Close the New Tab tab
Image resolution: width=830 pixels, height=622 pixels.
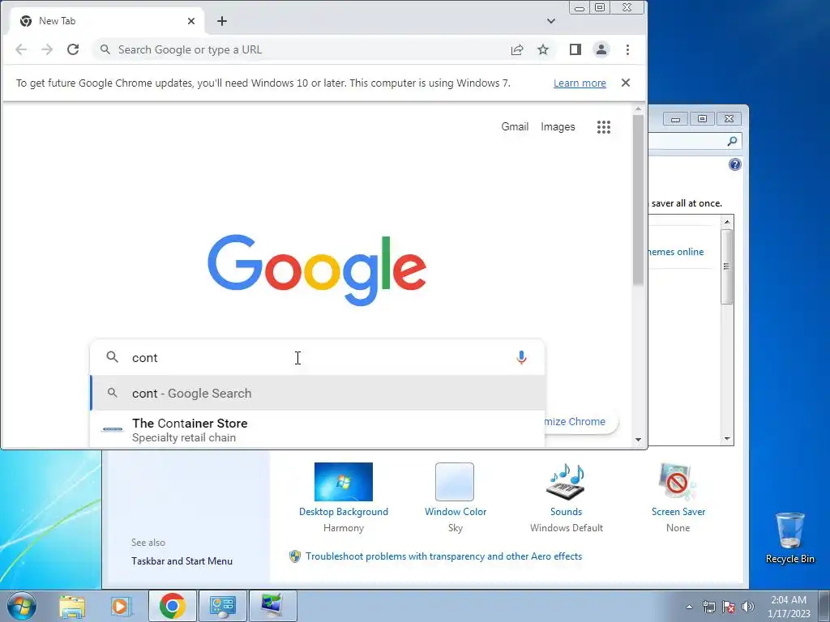pyautogui.click(x=191, y=21)
